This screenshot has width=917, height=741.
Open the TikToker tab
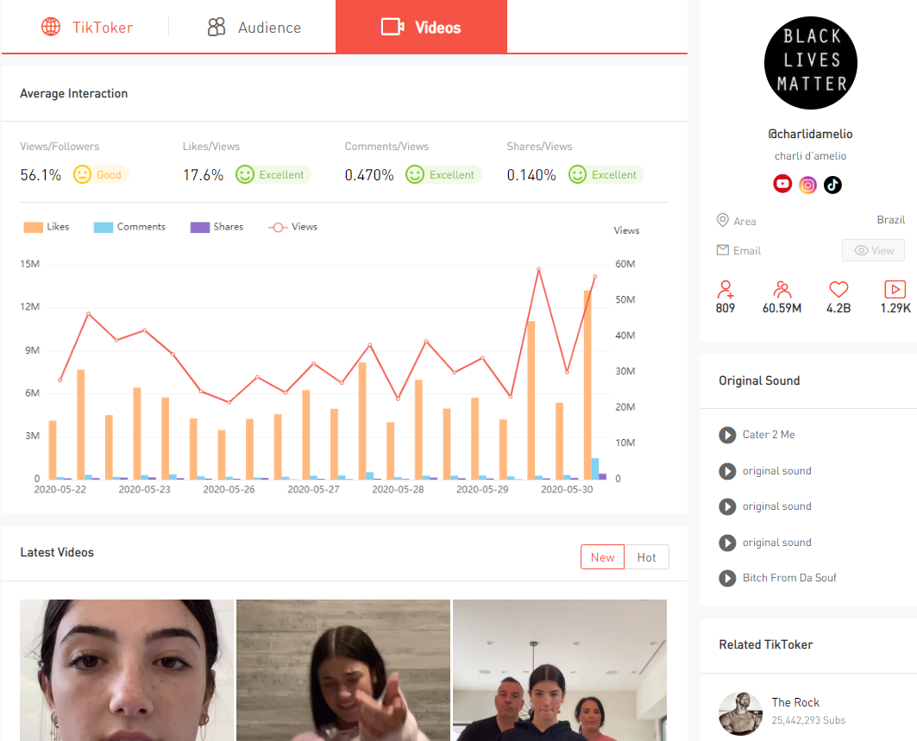[x=86, y=27]
